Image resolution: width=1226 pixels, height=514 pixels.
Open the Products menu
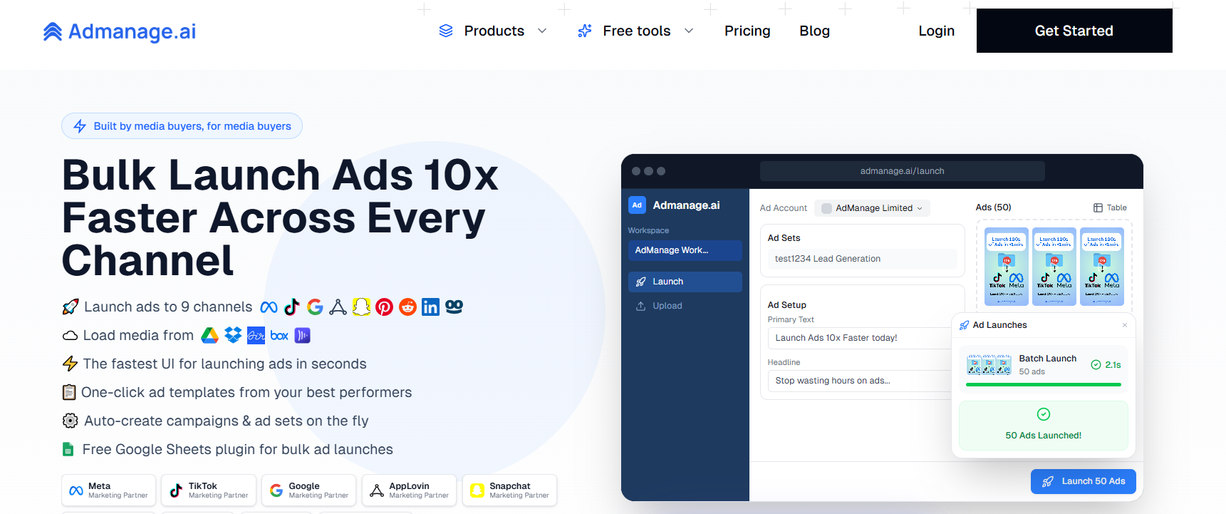click(493, 31)
